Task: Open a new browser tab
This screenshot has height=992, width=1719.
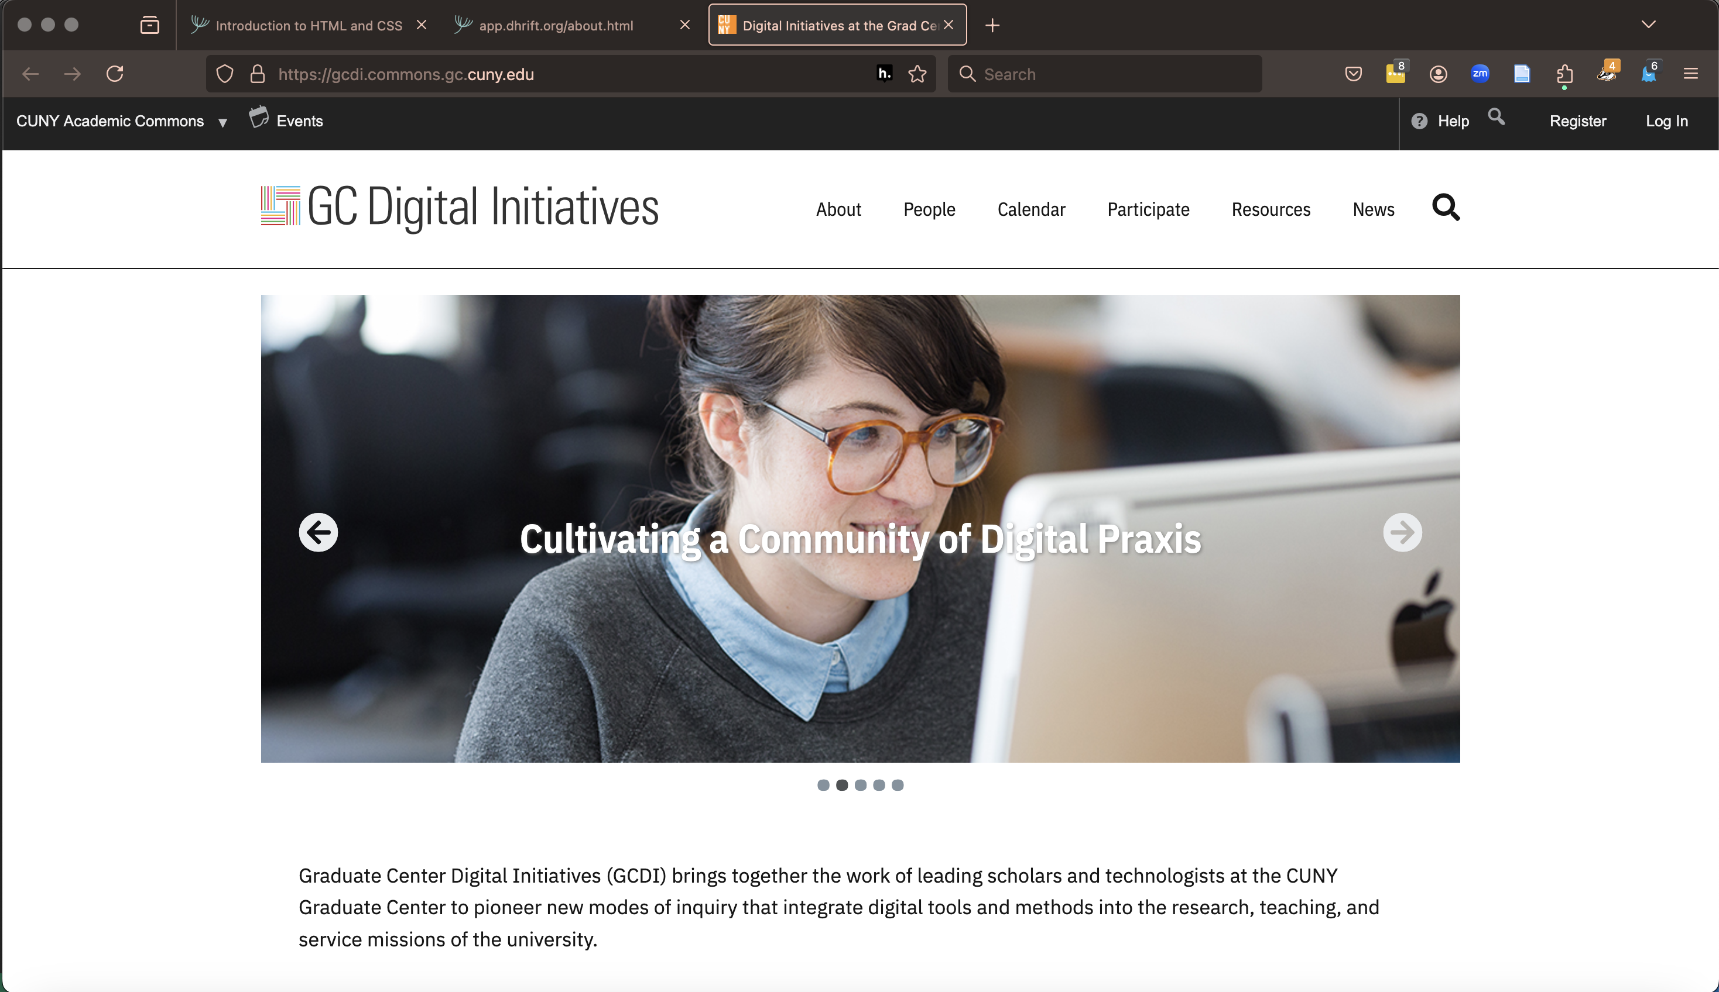Action: click(993, 26)
